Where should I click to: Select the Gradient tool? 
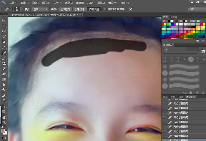[4, 79]
